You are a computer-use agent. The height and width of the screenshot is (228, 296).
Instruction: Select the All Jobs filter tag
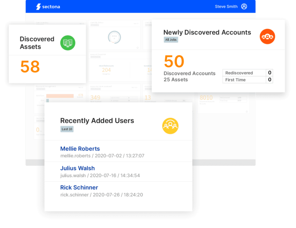point(171,40)
